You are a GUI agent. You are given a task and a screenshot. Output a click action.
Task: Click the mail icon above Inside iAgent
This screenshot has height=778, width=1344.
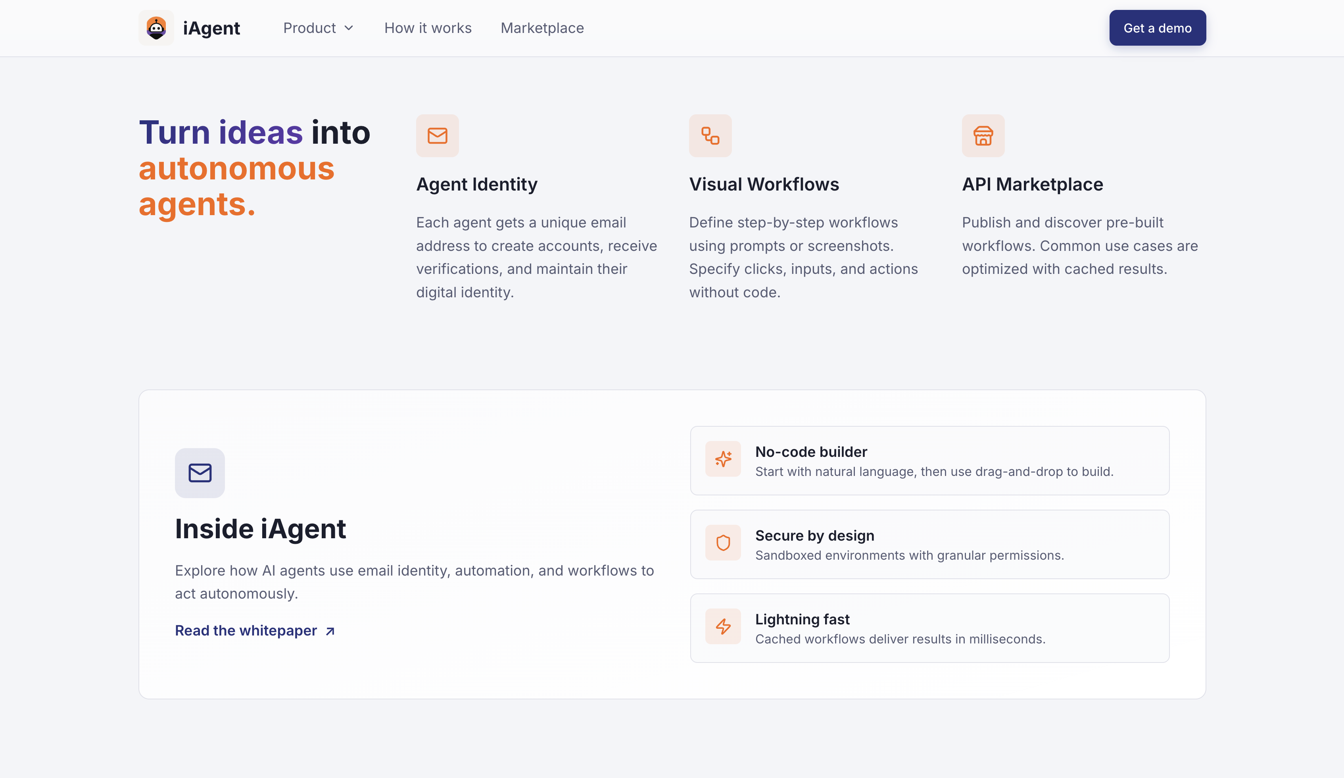pyautogui.click(x=200, y=473)
